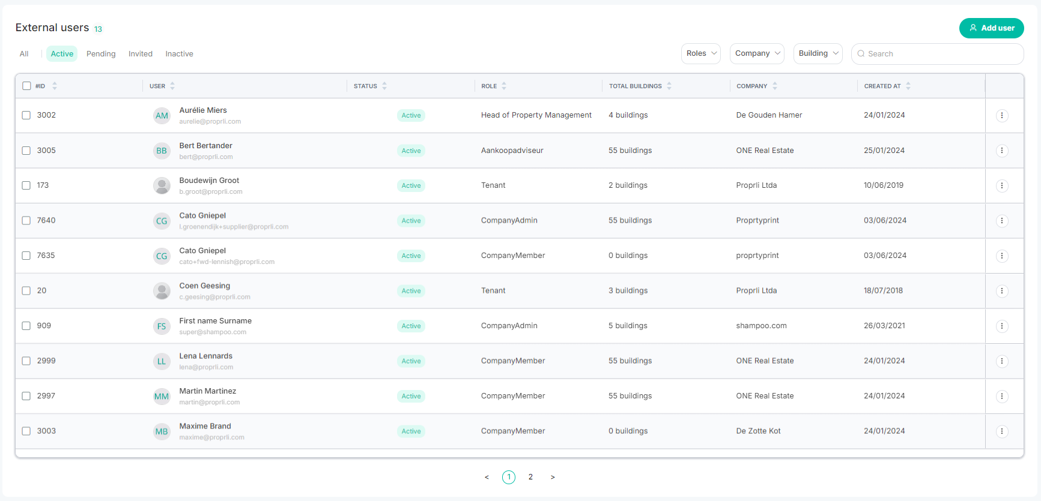The image size is (1041, 501).
Task: Open the actions menu for Lena Lennards
Action: pos(1001,361)
